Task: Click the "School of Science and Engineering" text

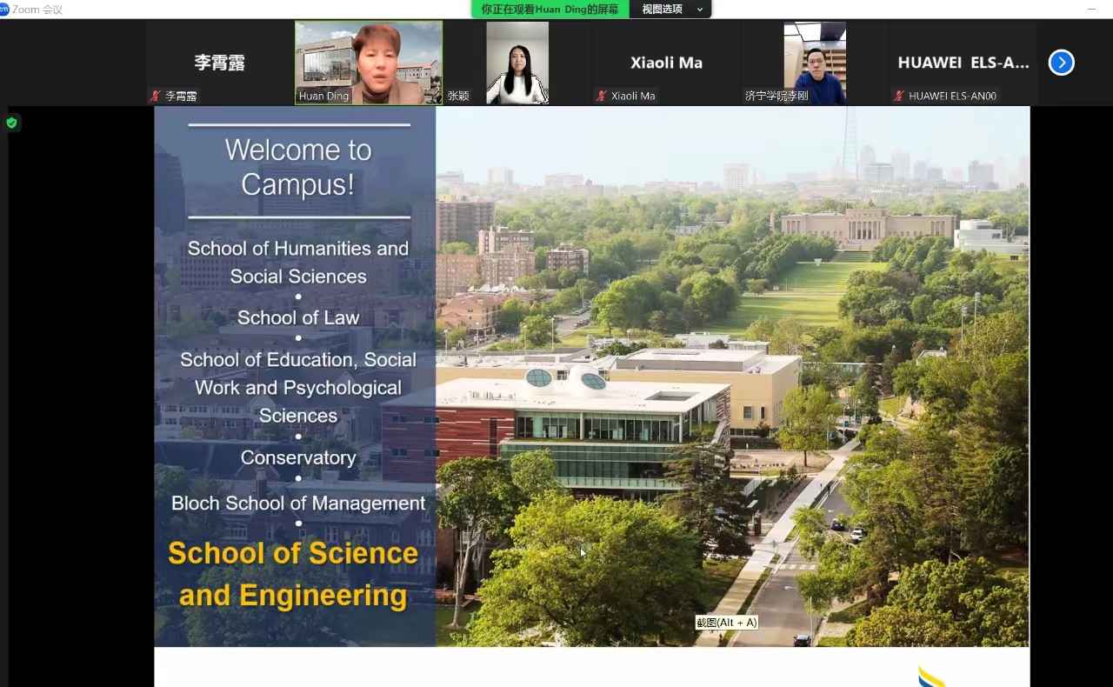Action: point(293,574)
